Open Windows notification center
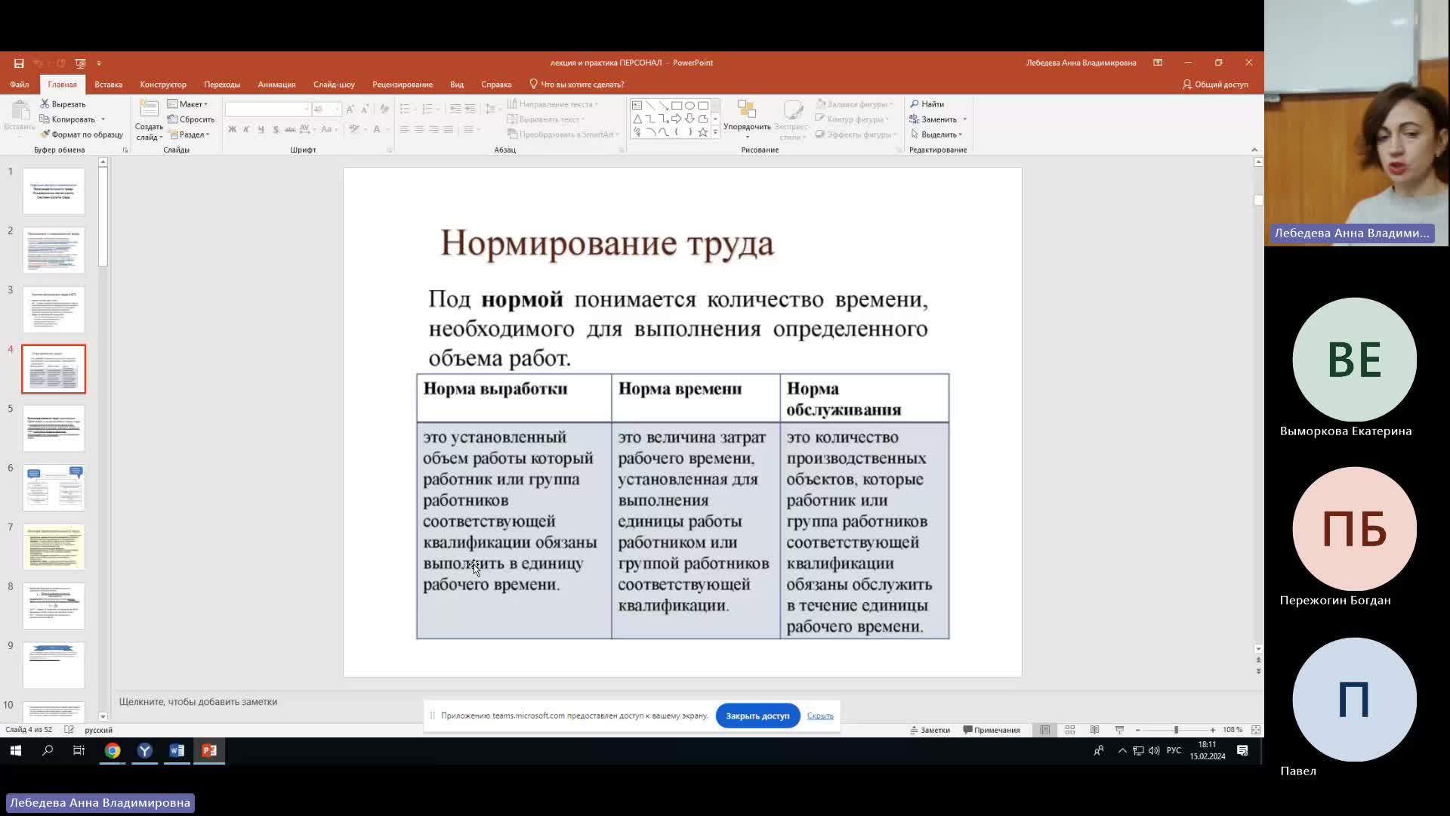This screenshot has height=816, width=1450. pos(1242,750)
